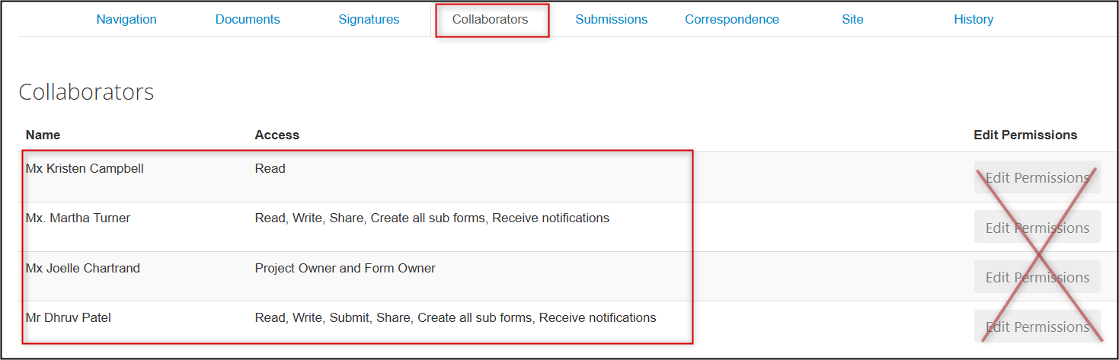Image resolution: width=1119 pixels, height=360 pixels.
Task: Open the Signatures tab
Action: 369,20
